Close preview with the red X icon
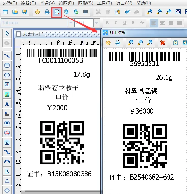187x194 pixels. (x=163, y=43)
